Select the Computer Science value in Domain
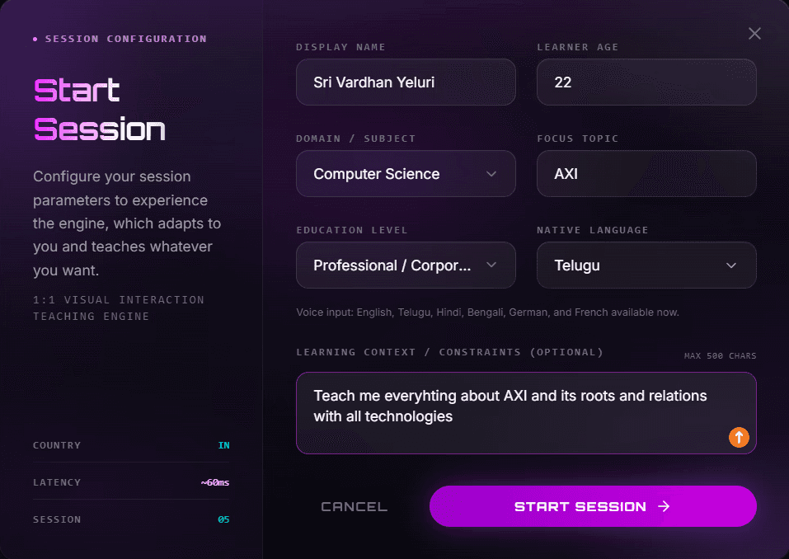Image resolution: width=789 pixels, height=559 pixels. (376, 174)
